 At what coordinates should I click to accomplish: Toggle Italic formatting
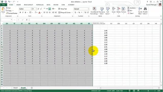(x=23, y=13)
